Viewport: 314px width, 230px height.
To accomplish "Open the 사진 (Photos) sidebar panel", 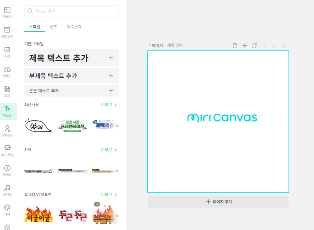I will [7, 52].
